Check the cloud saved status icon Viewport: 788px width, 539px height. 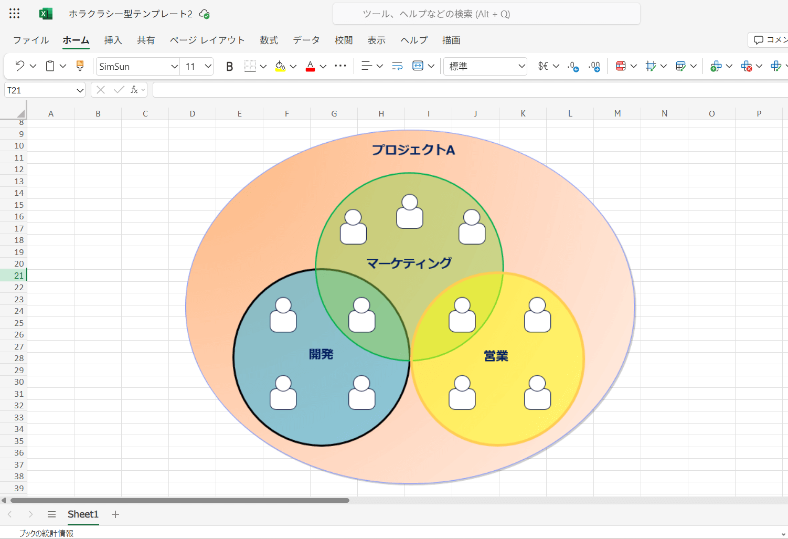pyautogui.click(x=205, y=14)
